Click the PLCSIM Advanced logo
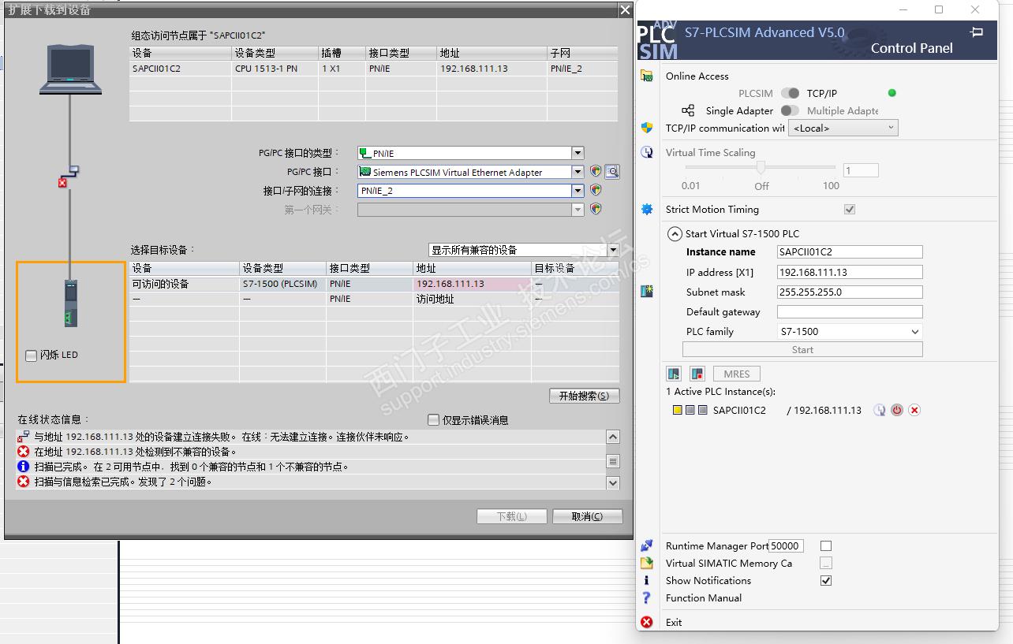Viewport: 1013px width, 644px height. tap(657, 40)
